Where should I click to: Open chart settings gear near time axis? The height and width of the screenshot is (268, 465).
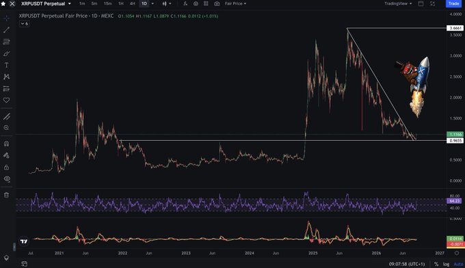(457, 253)
